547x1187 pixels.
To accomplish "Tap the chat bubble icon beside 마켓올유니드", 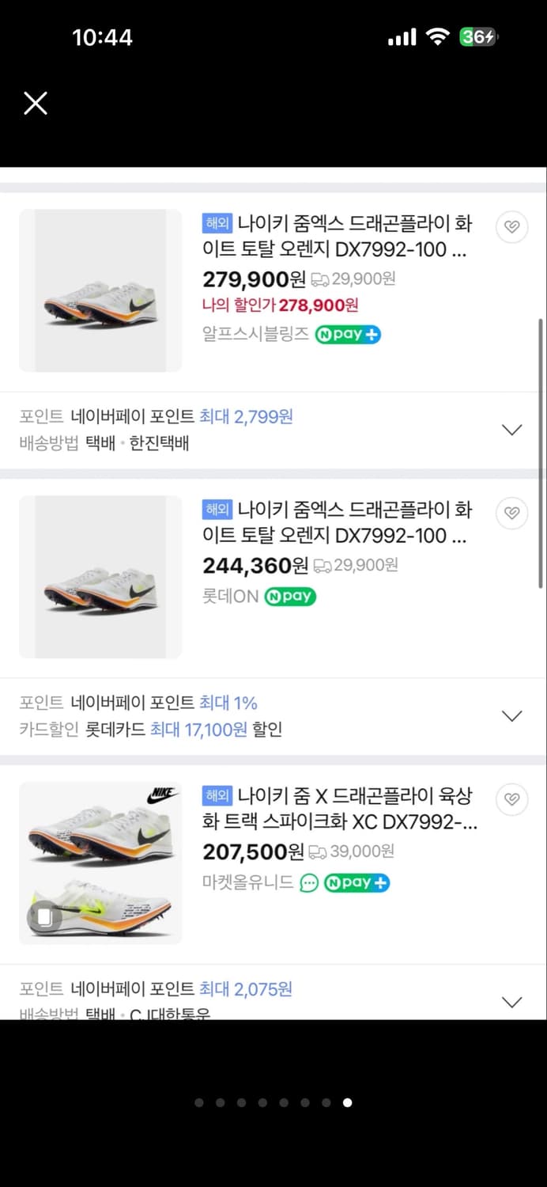I will (309, 882).
